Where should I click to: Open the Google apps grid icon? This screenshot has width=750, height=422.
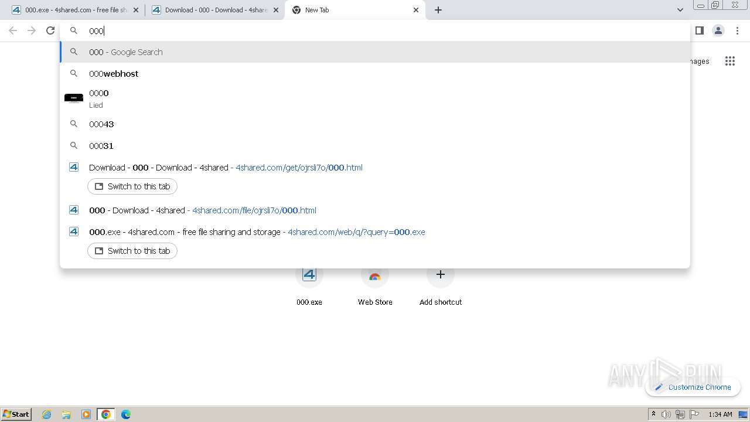(729, 61)
